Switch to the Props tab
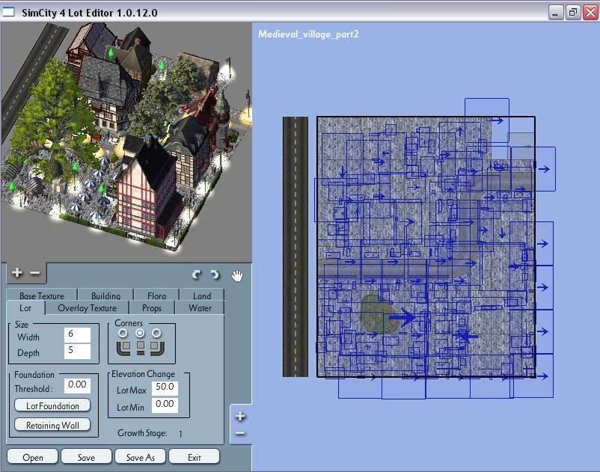This screenshot has width=600, height=472. [152, 308]
